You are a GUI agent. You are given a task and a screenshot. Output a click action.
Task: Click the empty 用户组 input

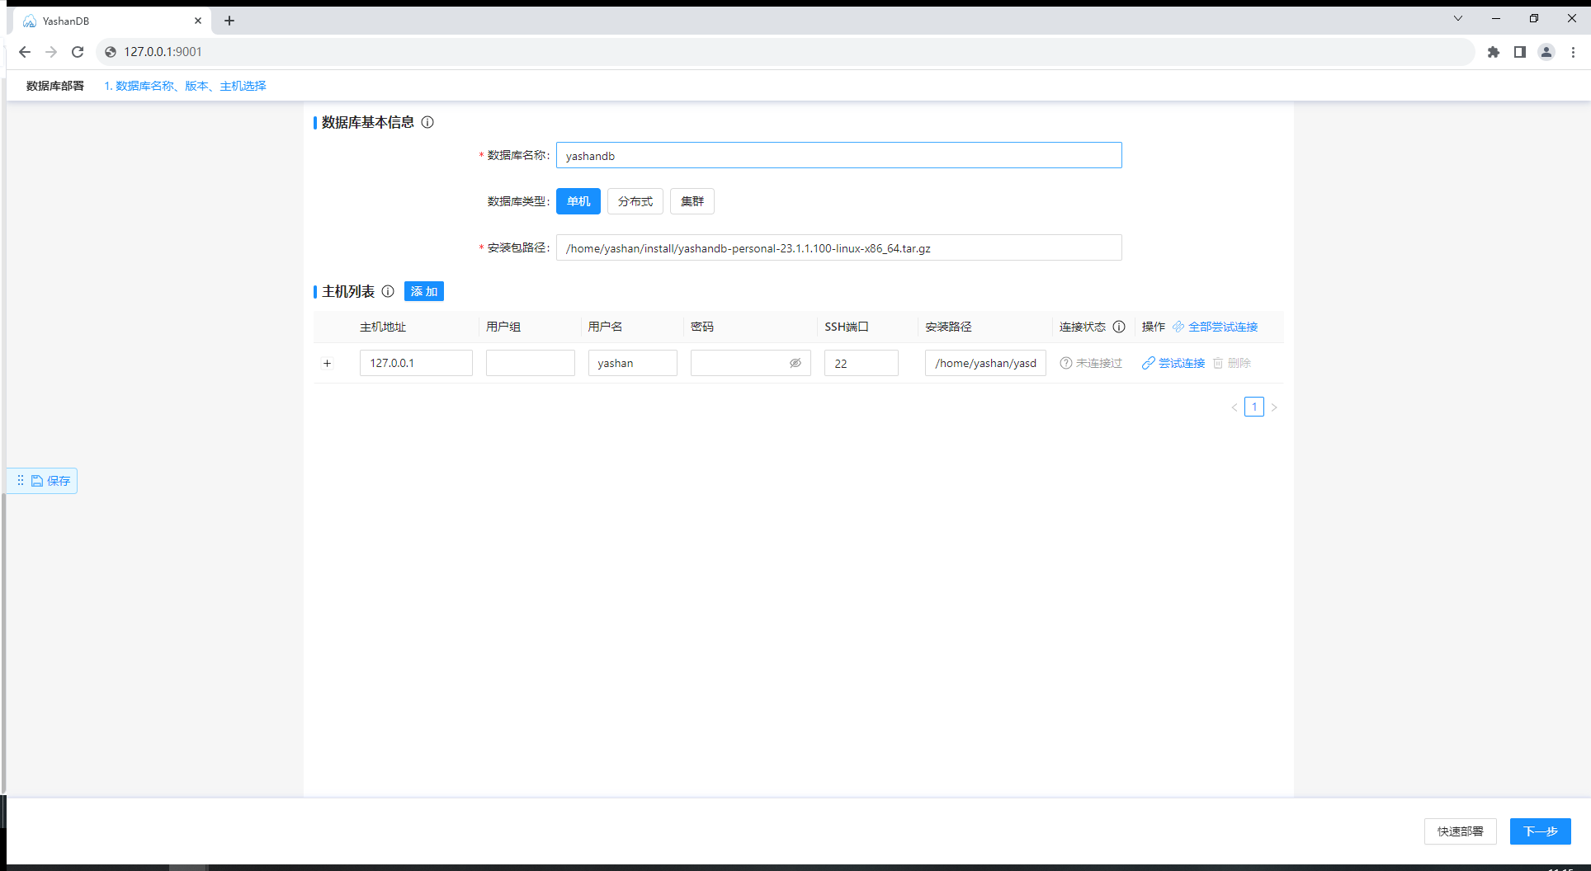pyautogui.click(x=531, y=363)
